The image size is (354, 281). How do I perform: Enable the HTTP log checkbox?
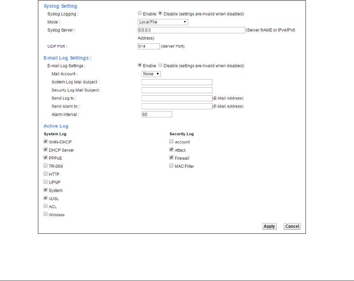[x=46, y=174]
